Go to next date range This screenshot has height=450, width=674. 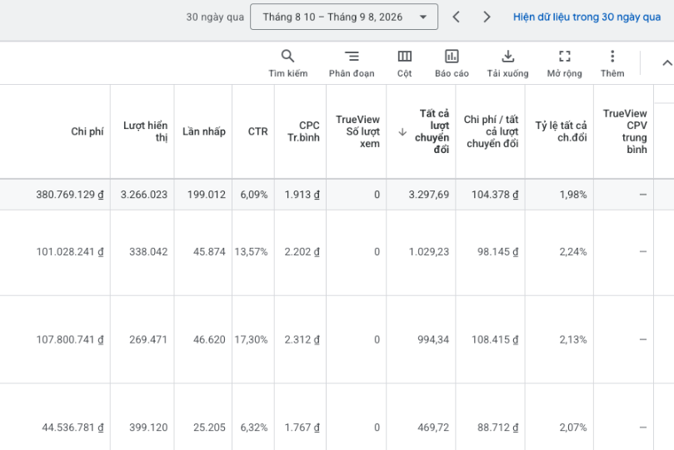pos(487,17)
